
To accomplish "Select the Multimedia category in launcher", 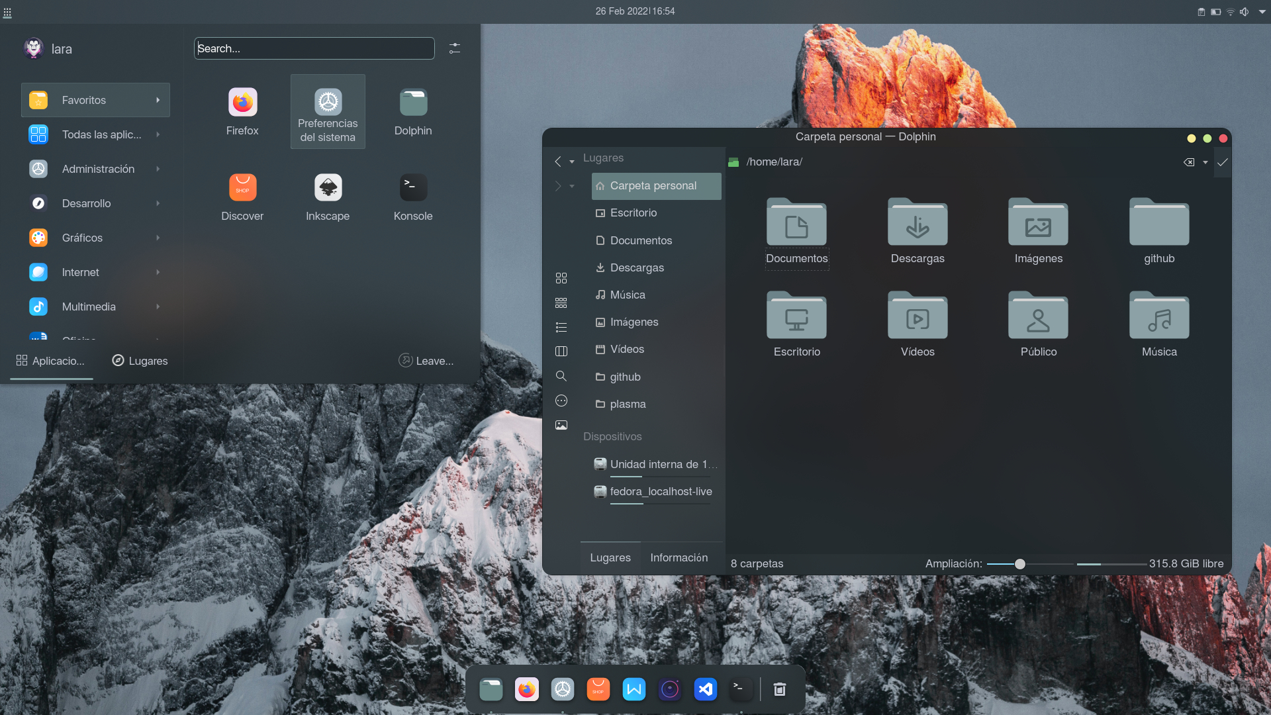I will coord(95,307).
